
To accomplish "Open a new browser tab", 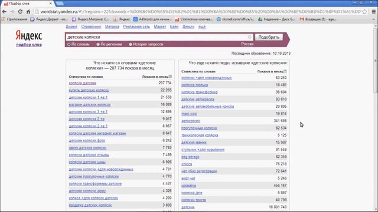I will coord(60,4).
